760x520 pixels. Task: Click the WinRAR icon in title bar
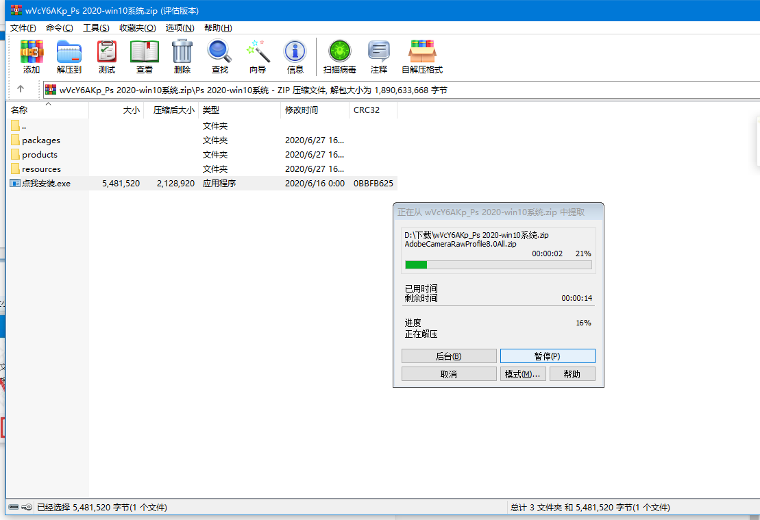pyautogui.click(x=16, y=10)
